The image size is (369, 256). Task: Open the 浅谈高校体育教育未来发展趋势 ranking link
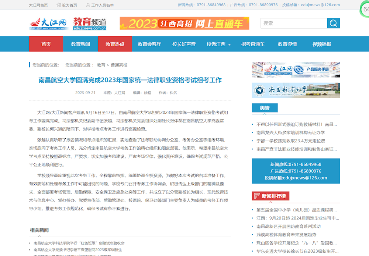(286, 235)
